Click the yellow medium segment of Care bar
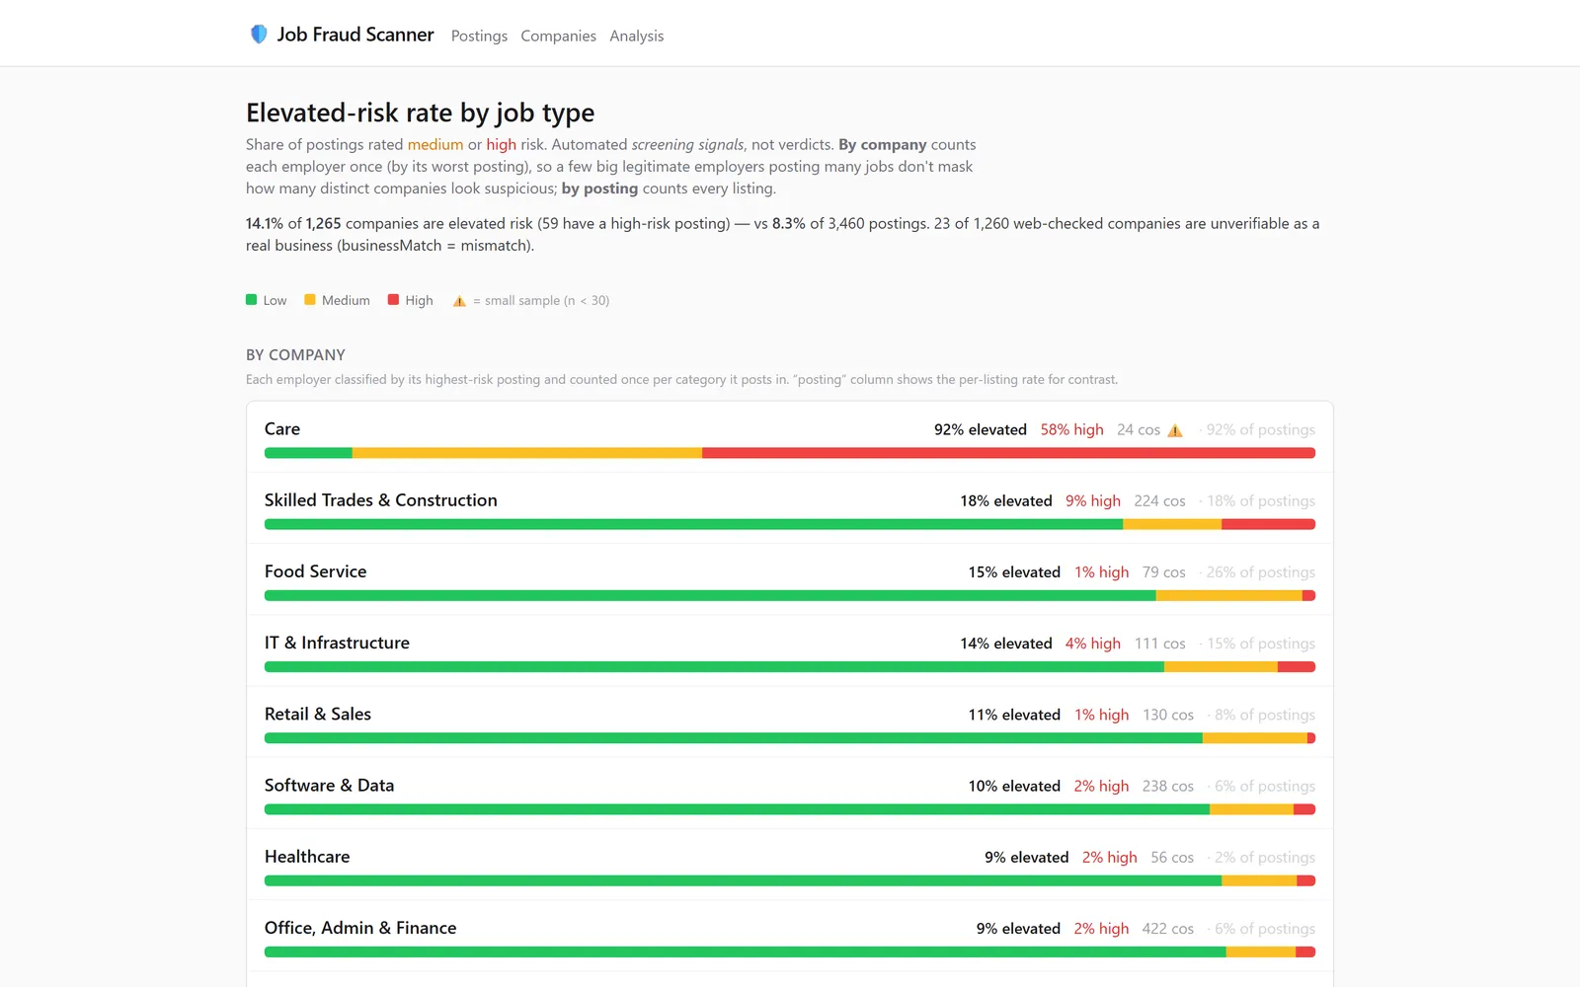The height and width of the screenshot is (987, 1580). tap(527, 453)
